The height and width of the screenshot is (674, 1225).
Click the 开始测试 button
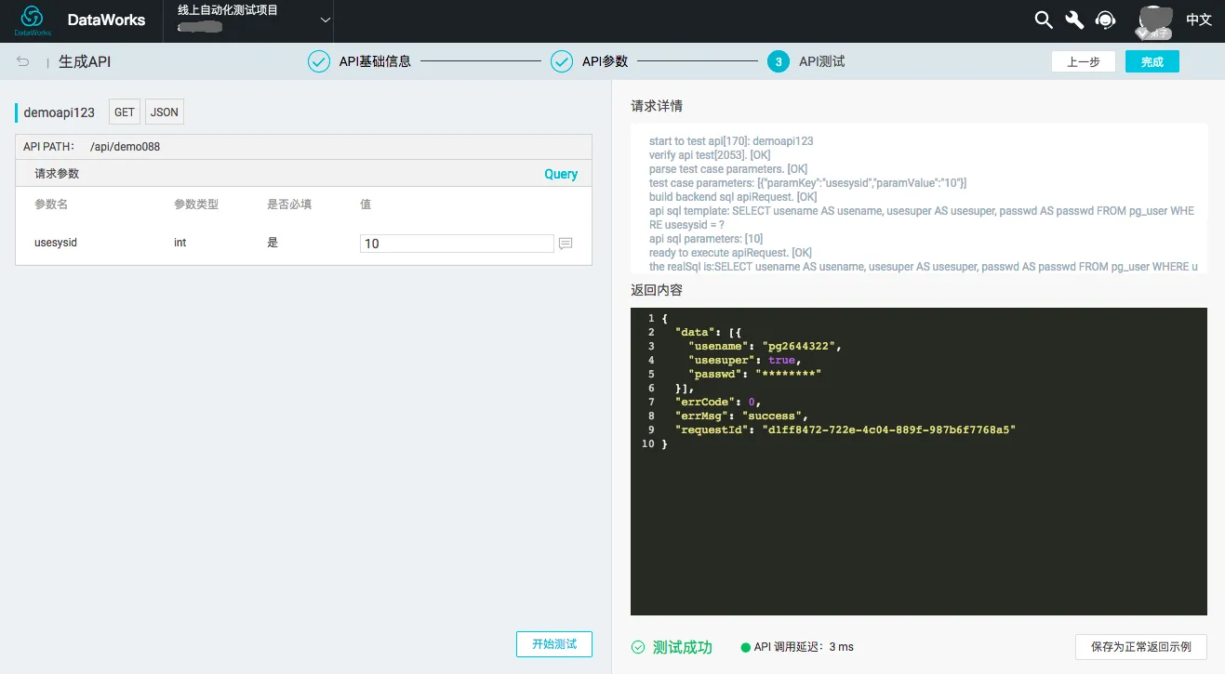(x=554, y=643)
